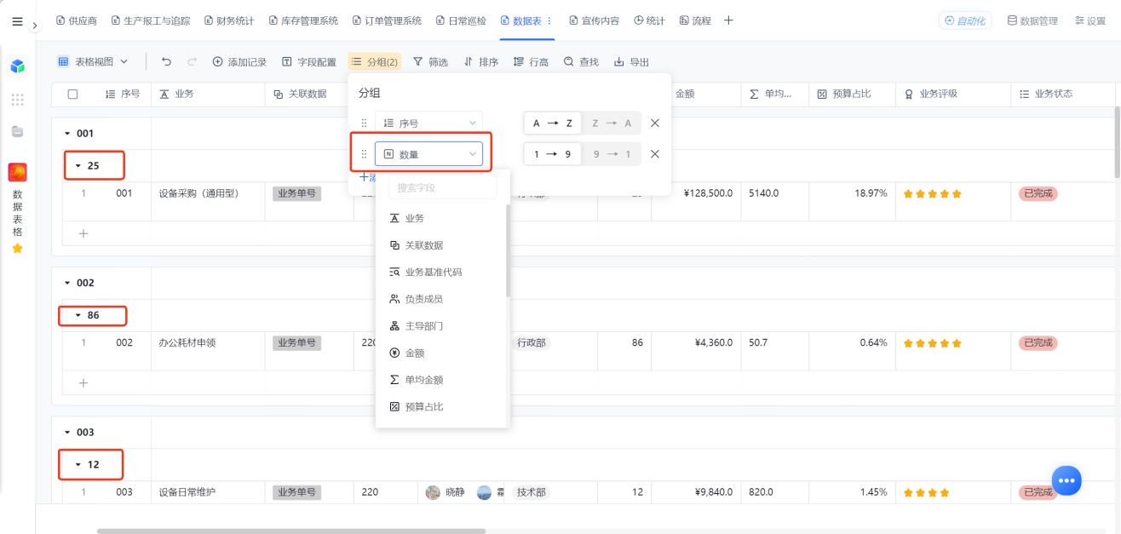Collapse group 001

[67, 134]
